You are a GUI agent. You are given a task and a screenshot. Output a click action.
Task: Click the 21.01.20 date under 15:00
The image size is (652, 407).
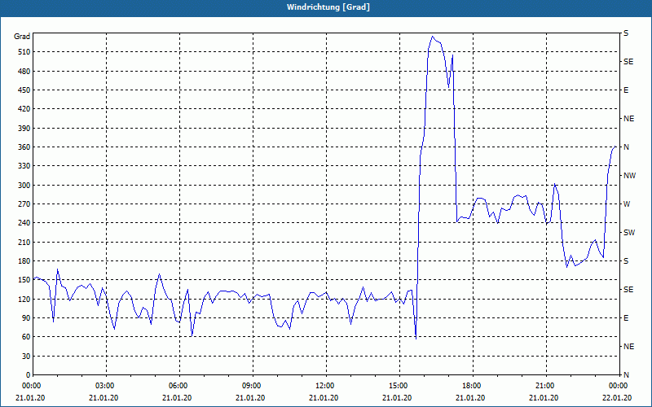[397, 397]
